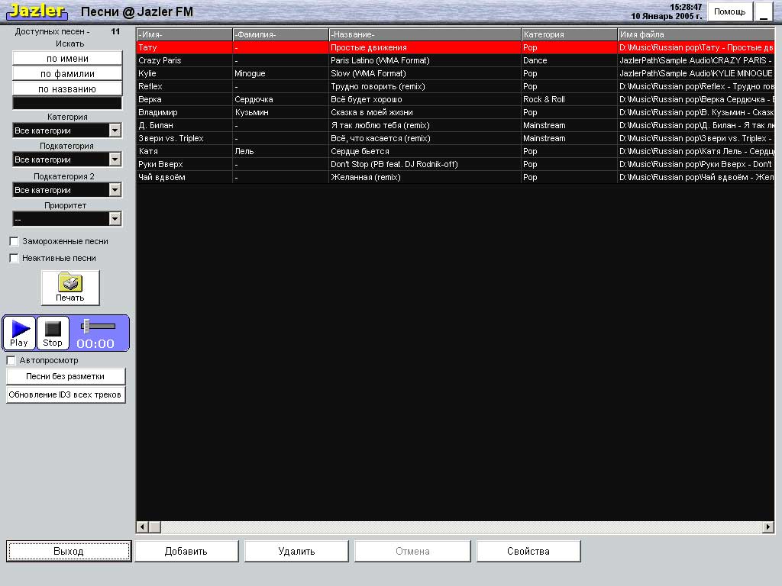Stop the preview playback
The image size is (782, 586).
tap(53, 333)
